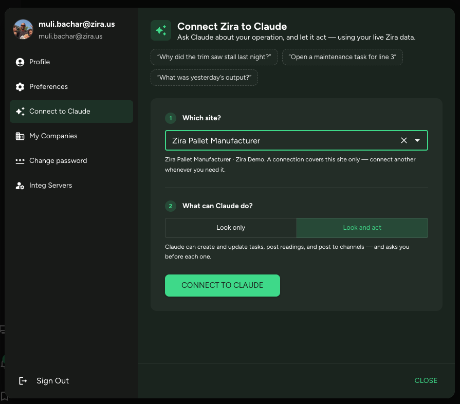Click the Sign Out label
The height and width of the screenshot is (404, 460).
52,381
